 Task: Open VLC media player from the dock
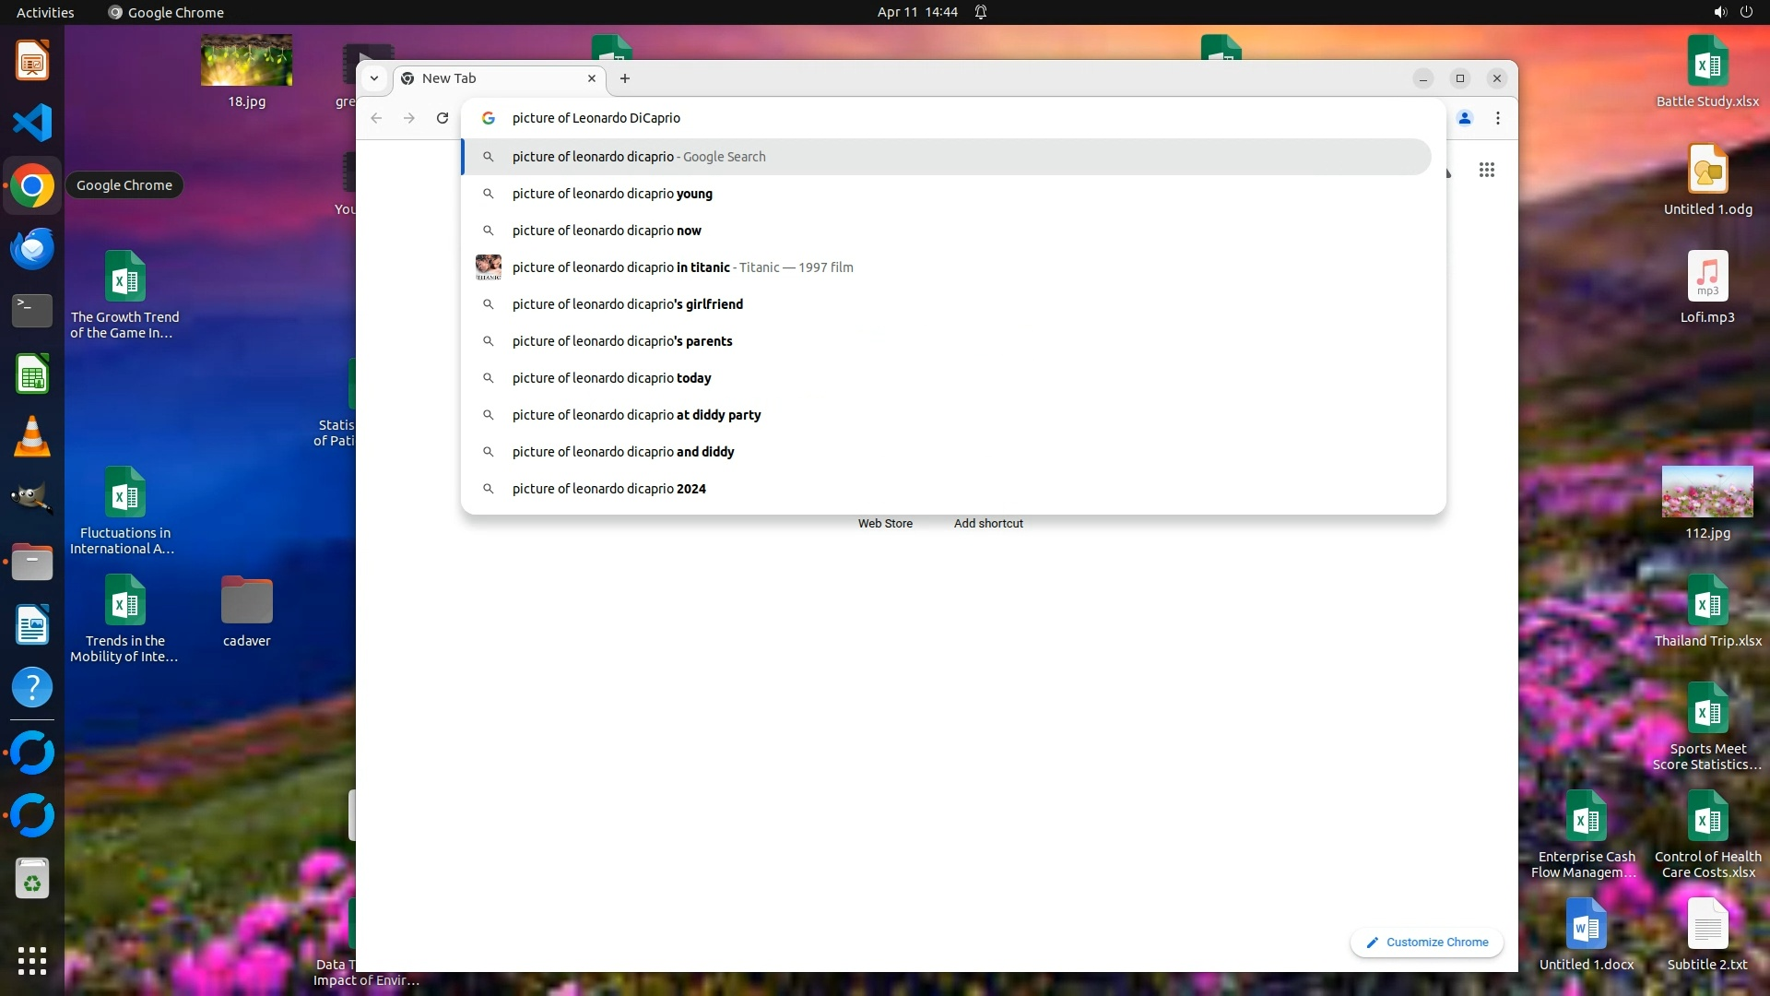(32, 436)
